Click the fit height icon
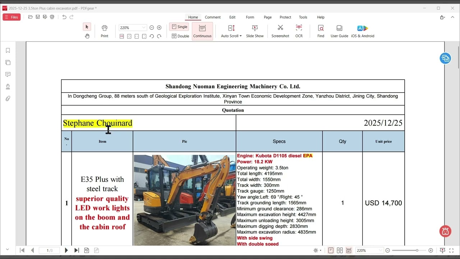460x259 pixels. click(x=144, y=36)
